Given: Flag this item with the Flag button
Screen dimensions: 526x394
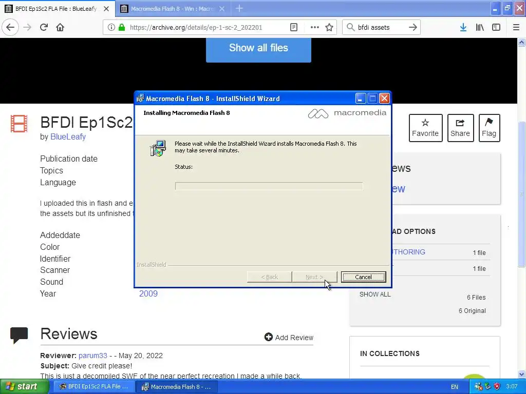Looking at the screenshot, I should tap(489, 128).
